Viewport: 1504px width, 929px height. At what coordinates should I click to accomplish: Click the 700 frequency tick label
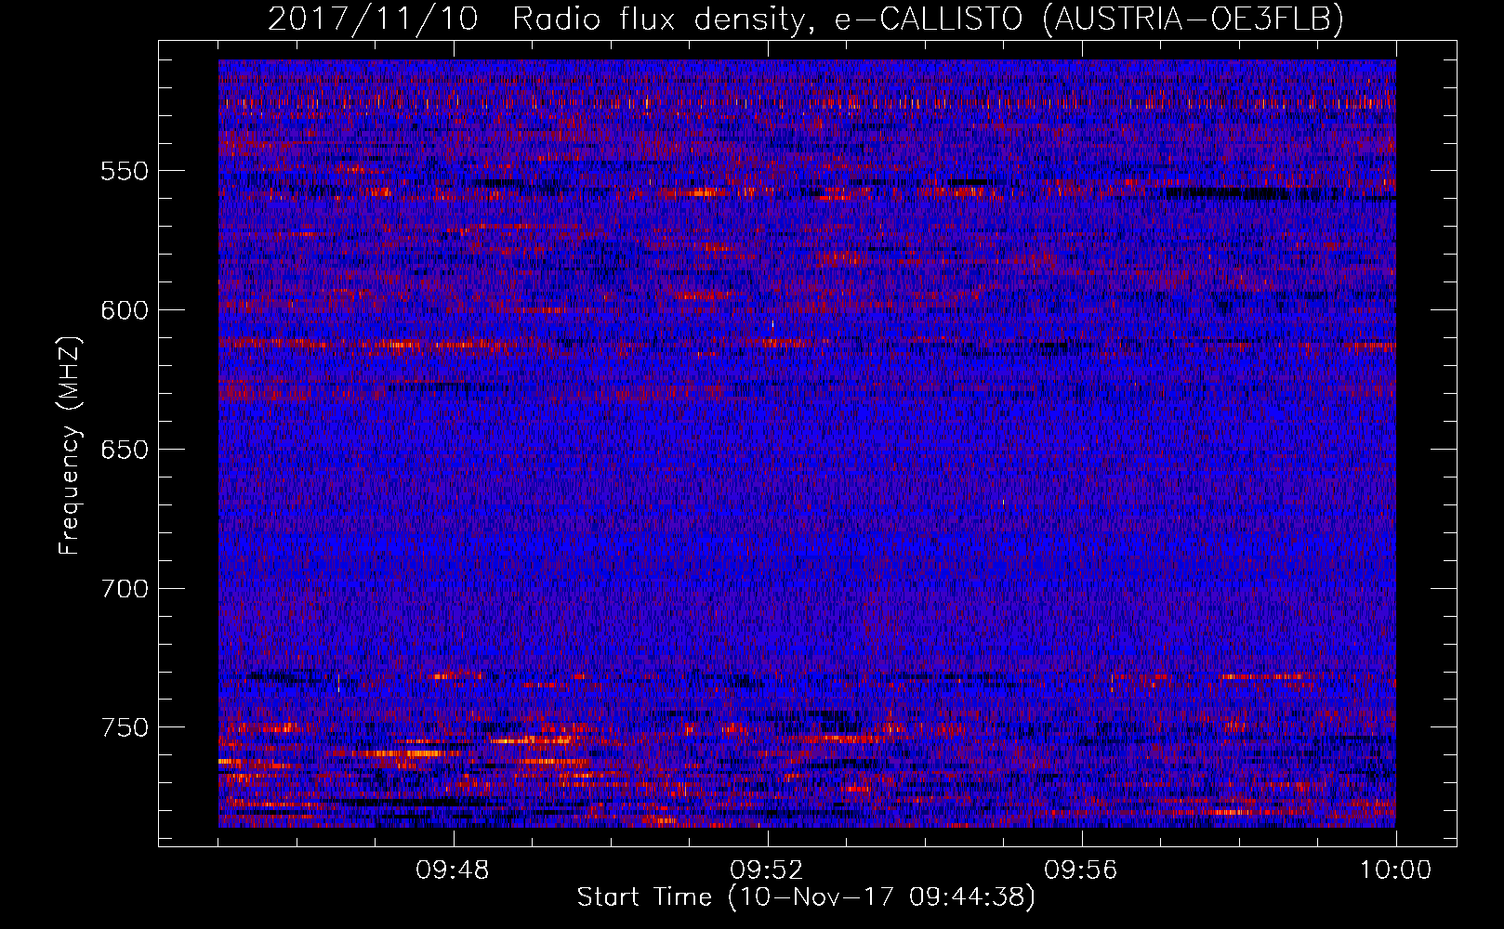click(125, 589)
